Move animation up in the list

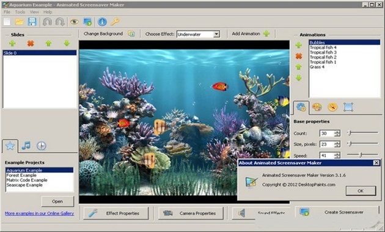tap(299, 67)
